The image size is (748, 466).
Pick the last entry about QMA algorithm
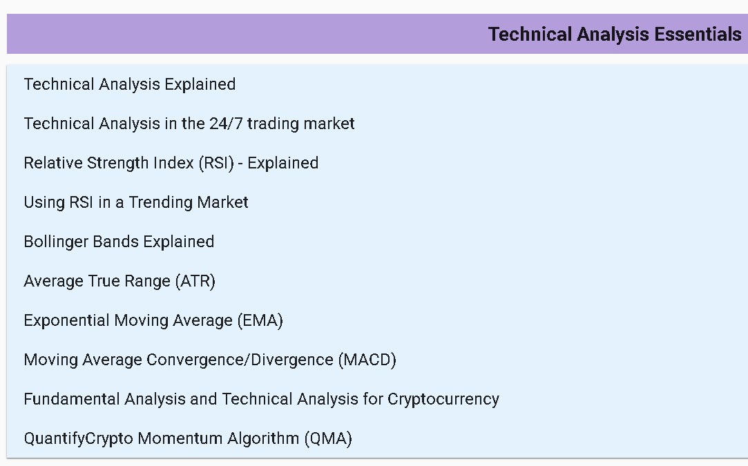[188, 438]
